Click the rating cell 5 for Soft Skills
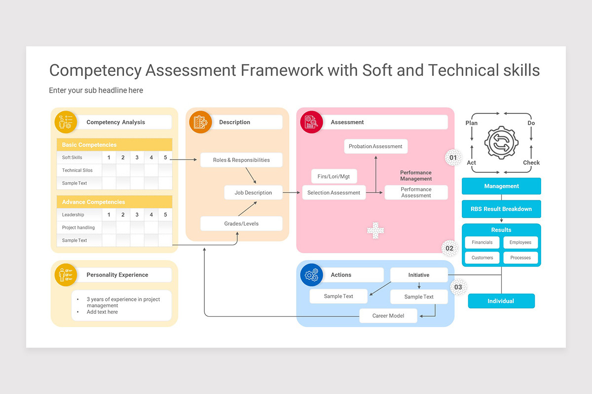Screen dimensions: 592x394 pos(165,157)
